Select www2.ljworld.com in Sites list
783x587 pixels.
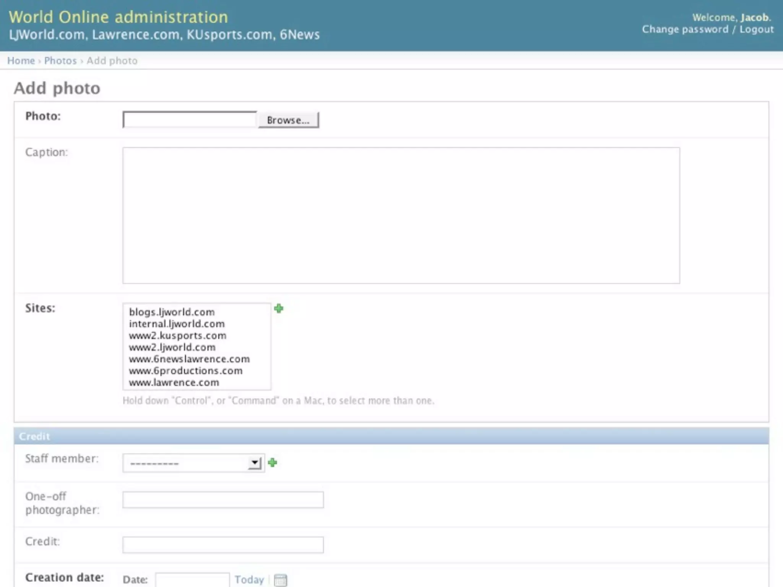pos(172,347)
